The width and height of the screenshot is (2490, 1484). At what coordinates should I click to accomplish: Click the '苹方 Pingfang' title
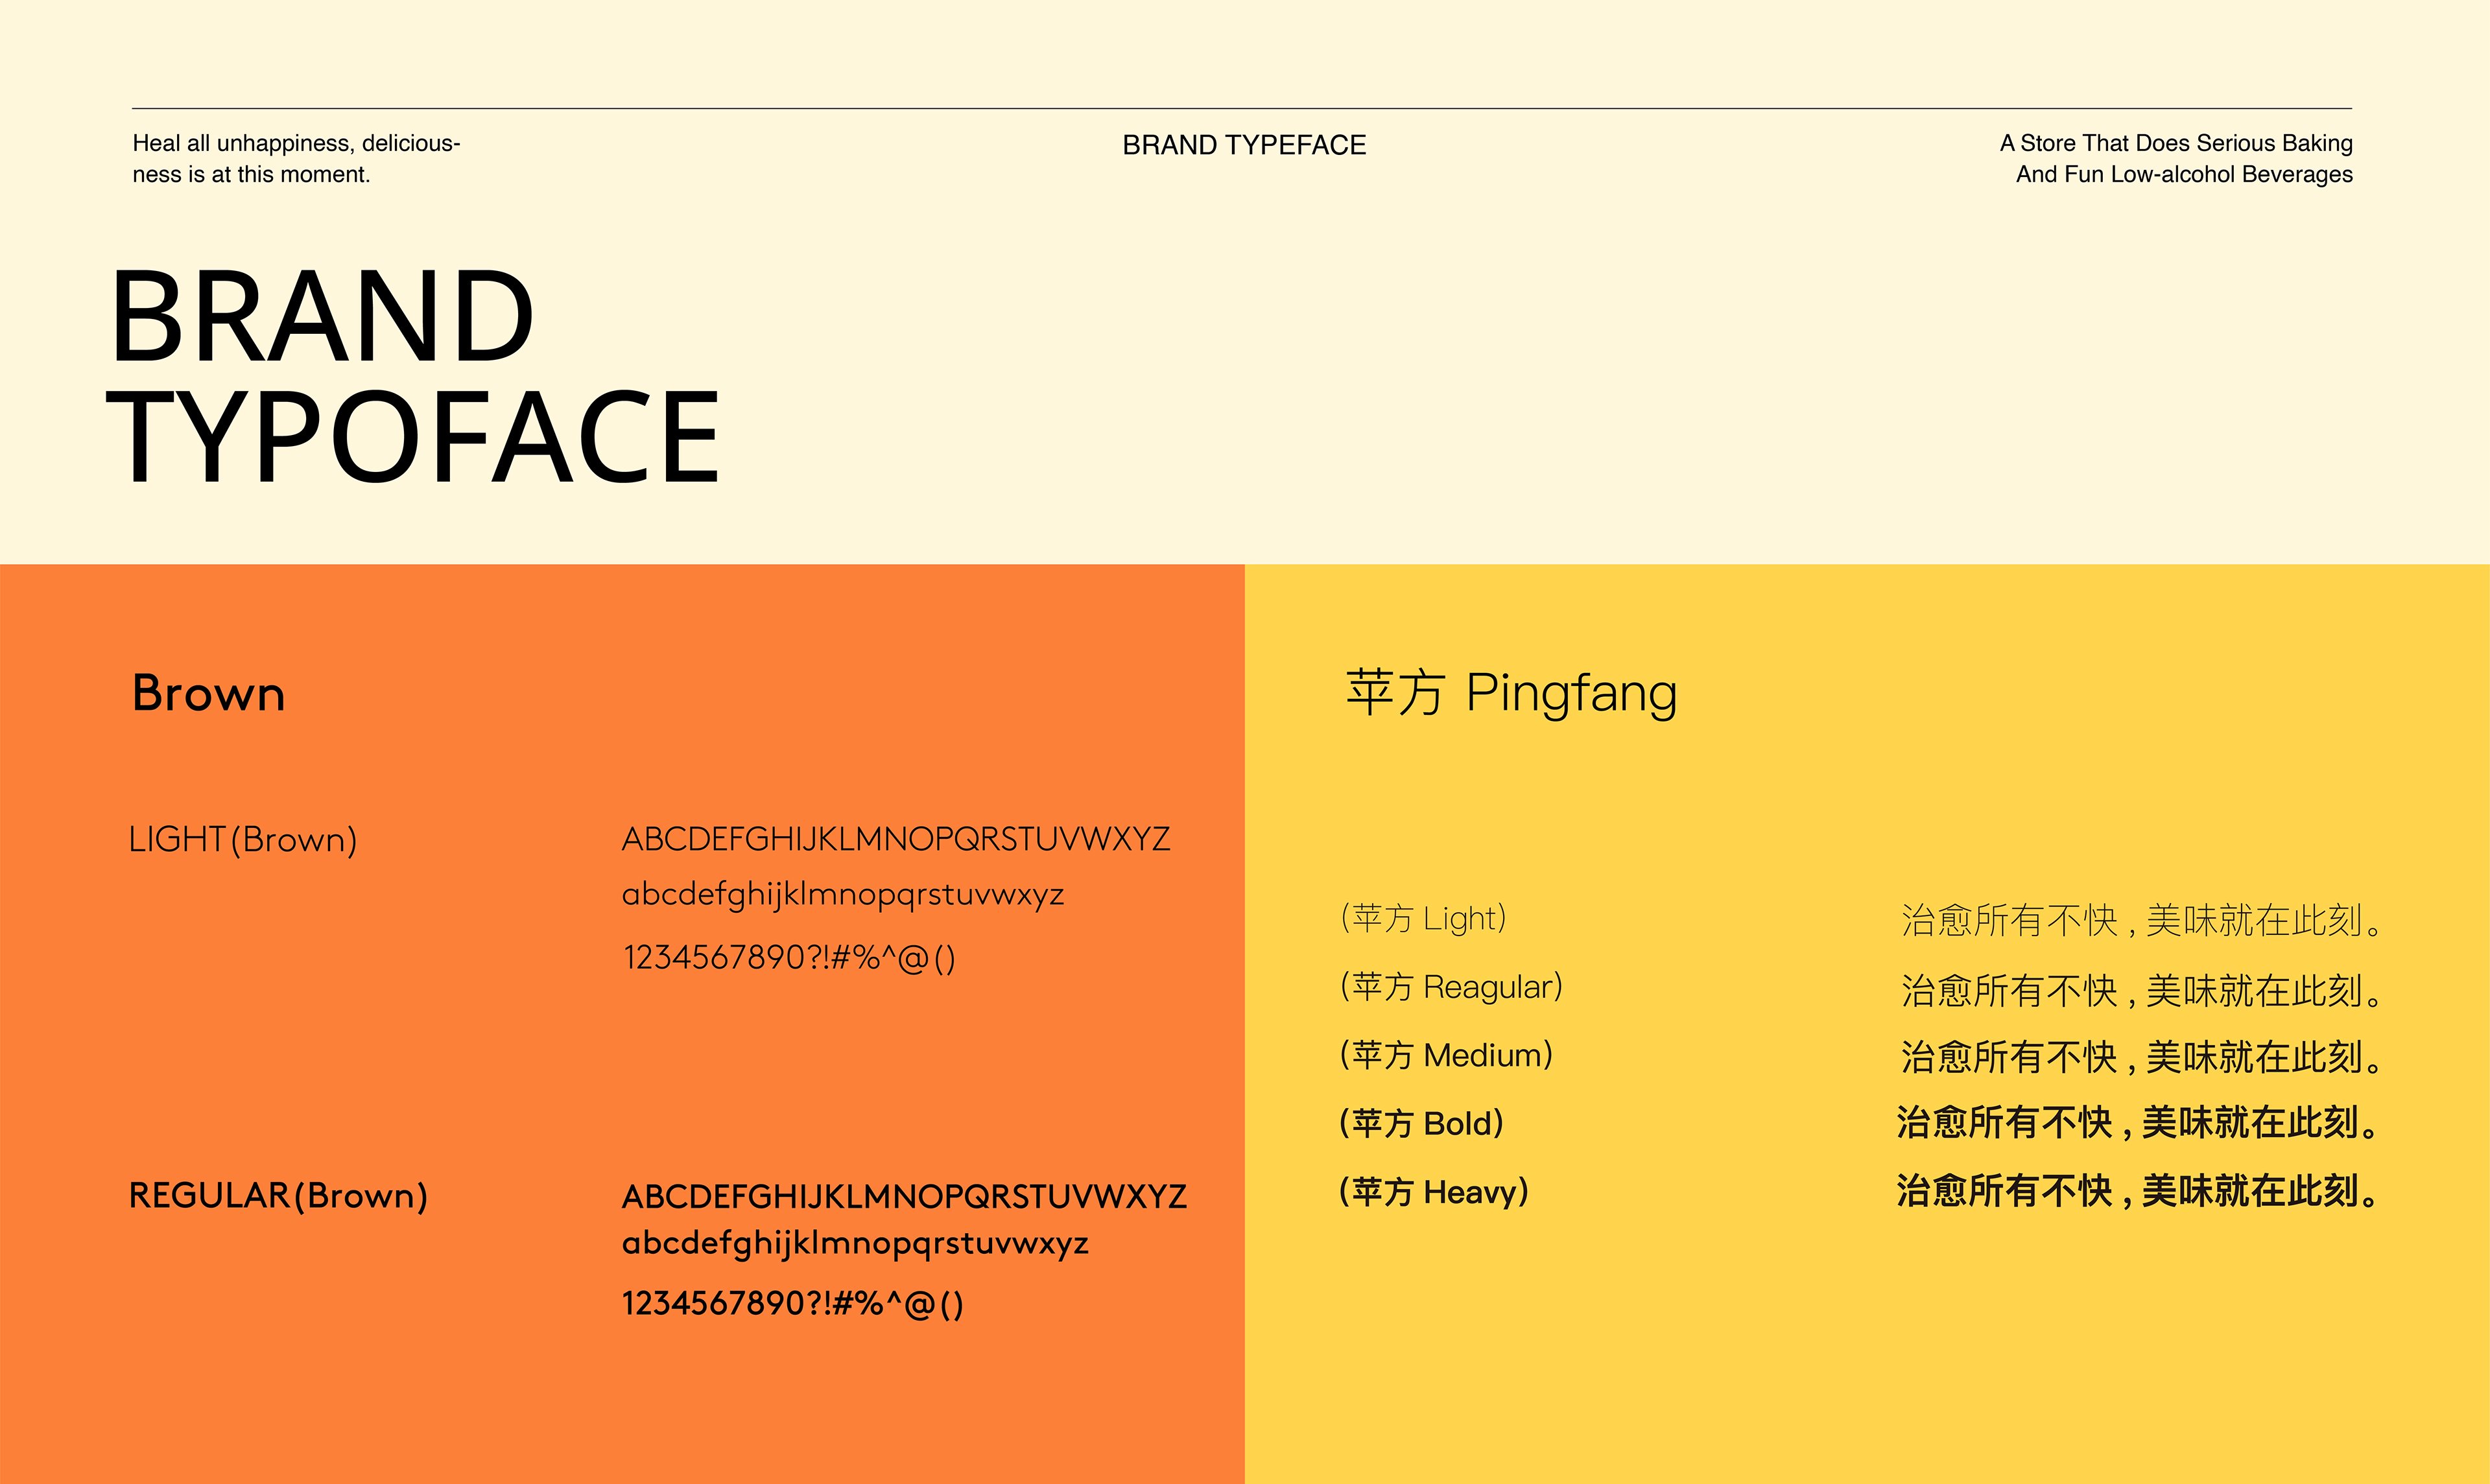click(1511, 693)
